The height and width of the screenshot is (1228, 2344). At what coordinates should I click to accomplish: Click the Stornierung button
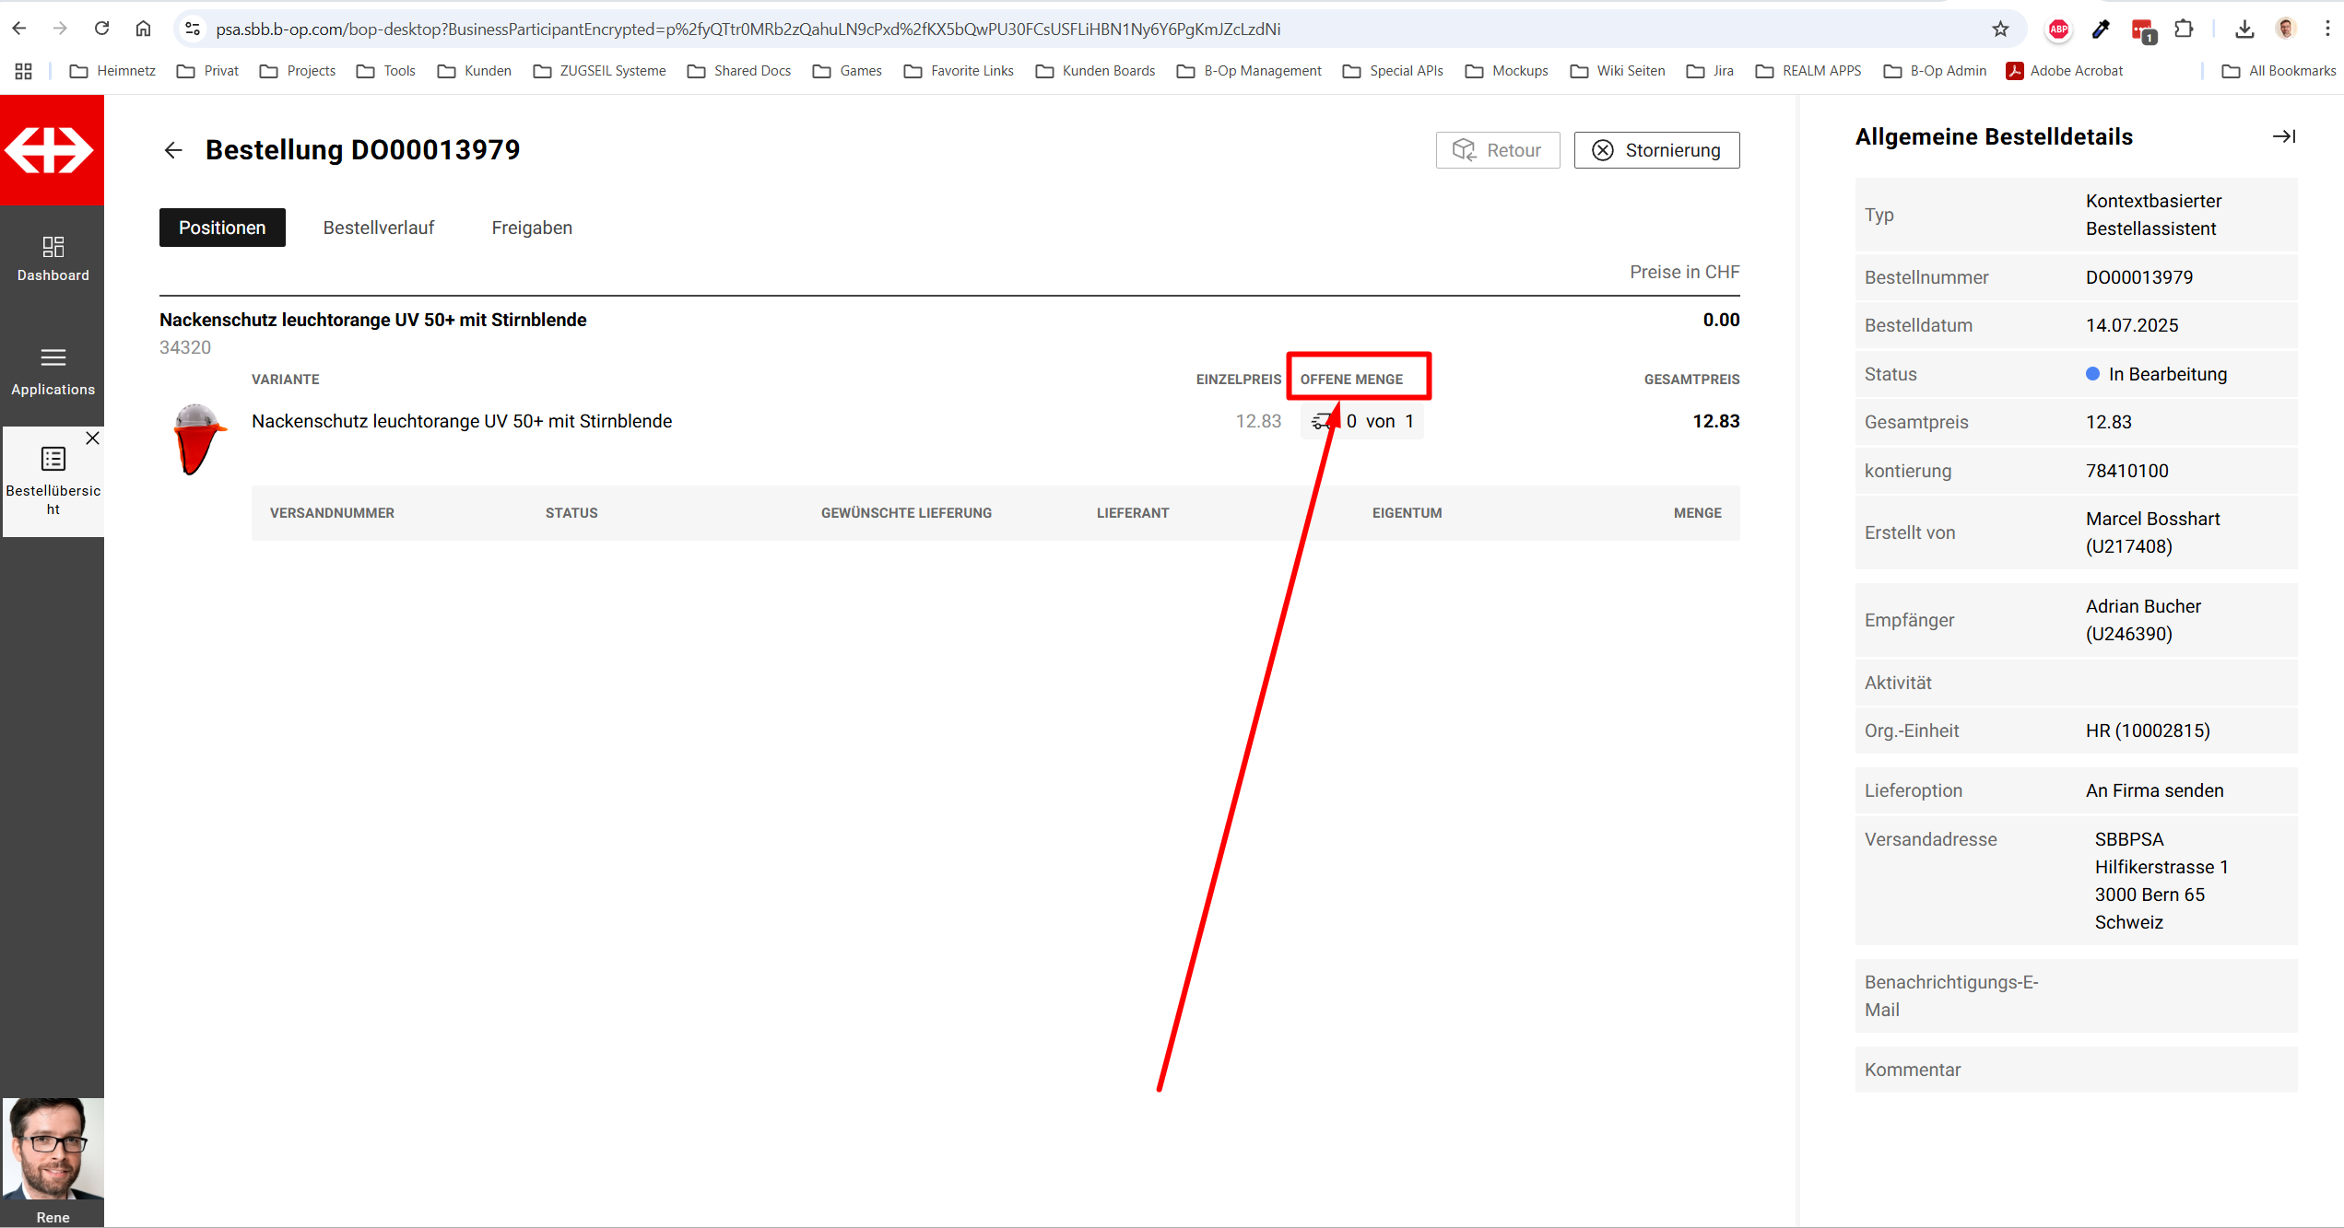[1656, 150]
